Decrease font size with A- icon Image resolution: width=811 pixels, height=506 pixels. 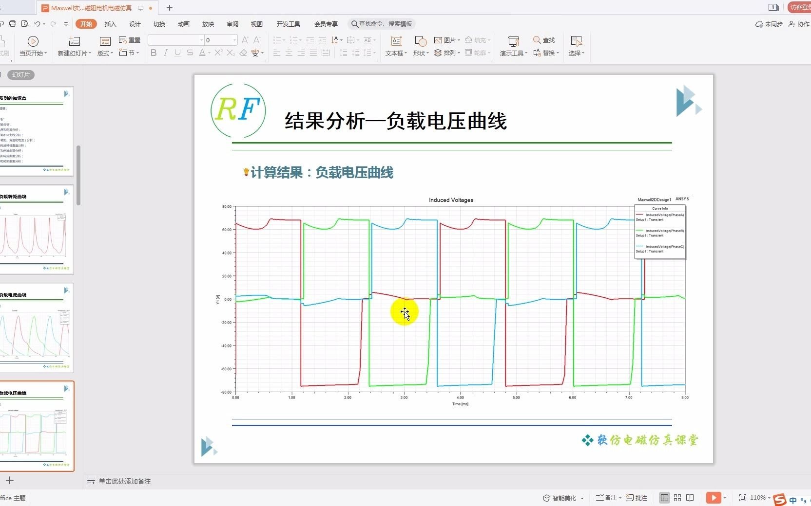tap(257, 40)
